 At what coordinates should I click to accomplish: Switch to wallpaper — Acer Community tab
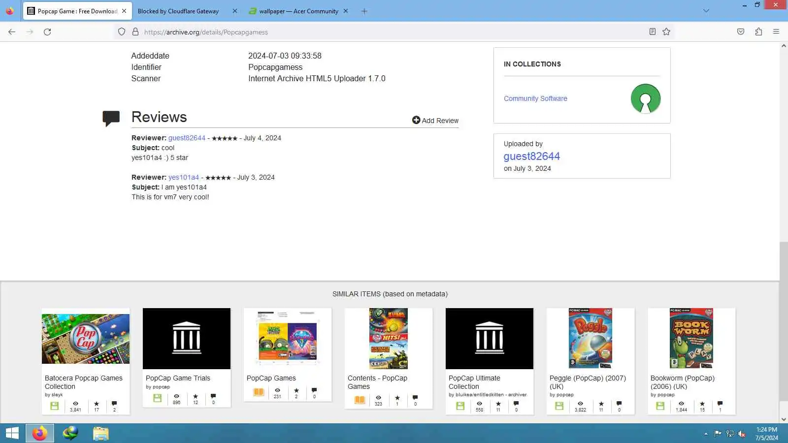tap(298, 11)
